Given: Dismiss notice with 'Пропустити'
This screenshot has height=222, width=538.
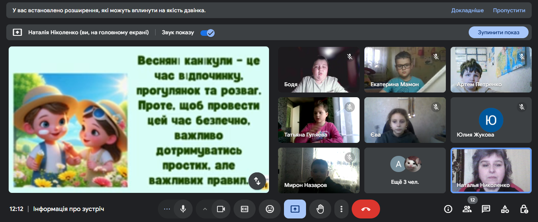Looking at the screenshot, I should [x=509, y=11].
